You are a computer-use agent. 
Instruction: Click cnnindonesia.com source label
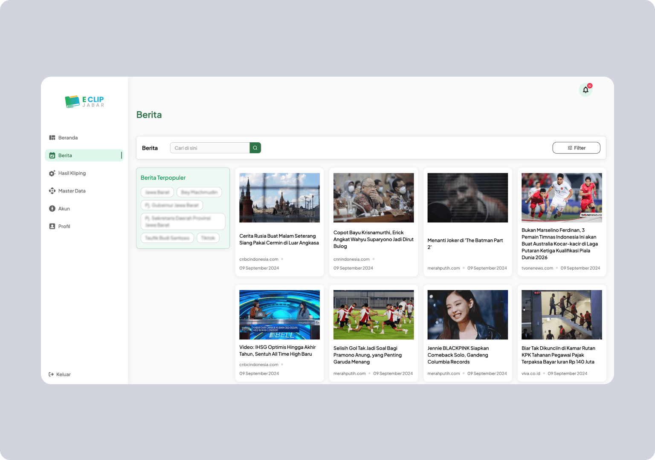click(351, 259)
